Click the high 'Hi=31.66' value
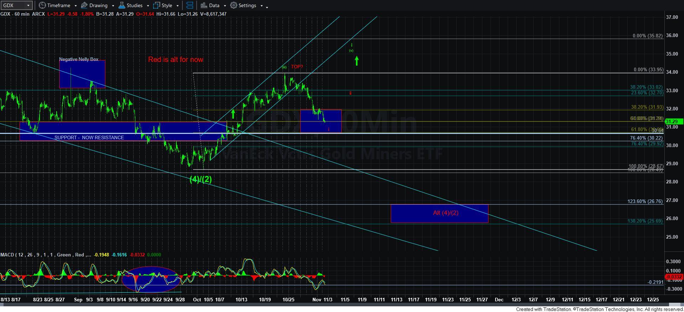The image size is (684, 312). [165, 14]
